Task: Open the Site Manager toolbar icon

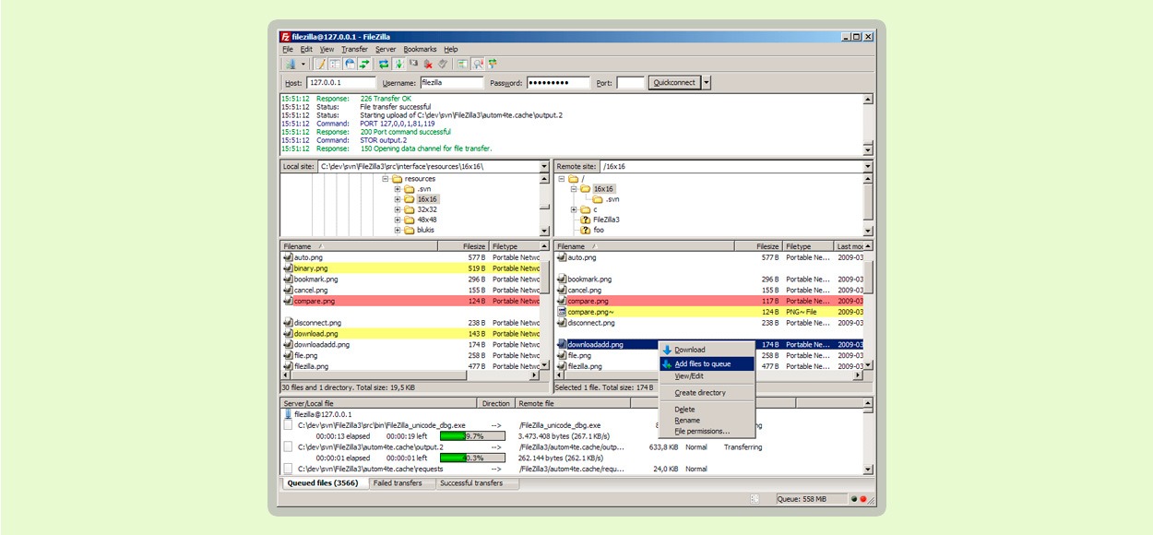Action: point(290,65)
